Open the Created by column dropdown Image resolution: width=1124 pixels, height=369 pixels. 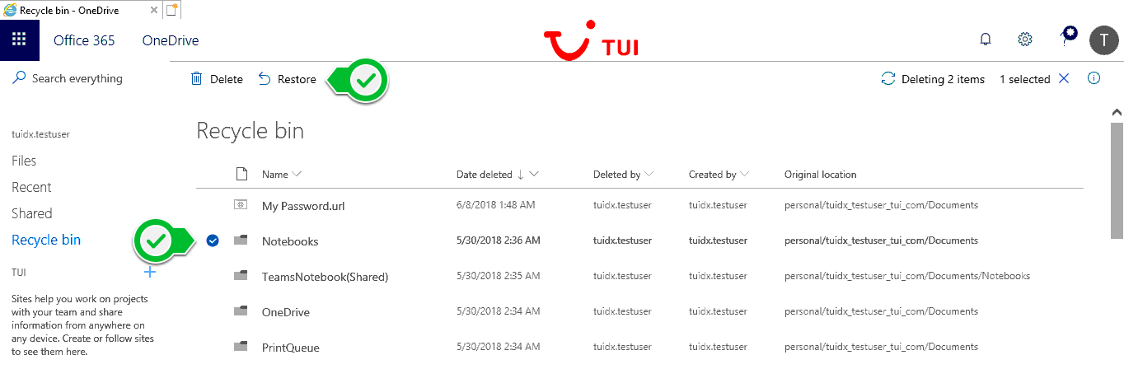coord(745,175)
